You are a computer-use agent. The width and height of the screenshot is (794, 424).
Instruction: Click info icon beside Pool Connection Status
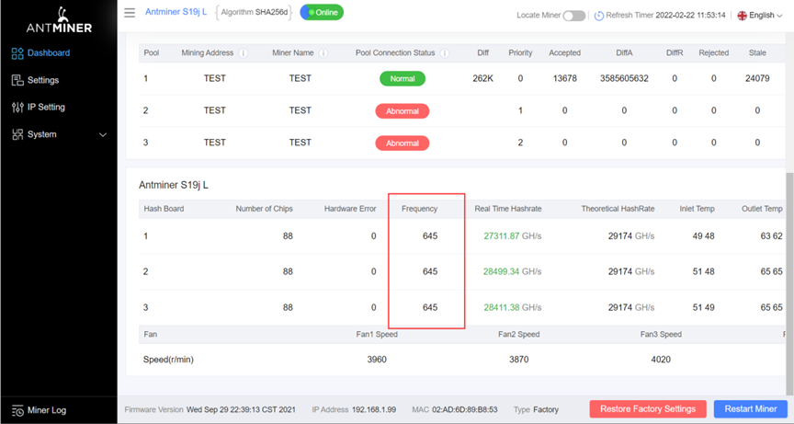(x=445, y=53)
